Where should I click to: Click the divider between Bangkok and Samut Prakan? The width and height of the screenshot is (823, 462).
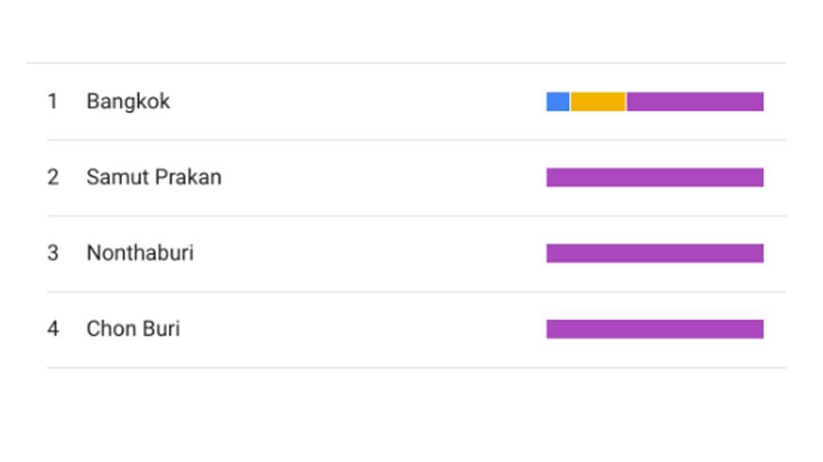(x=416, y=140)
